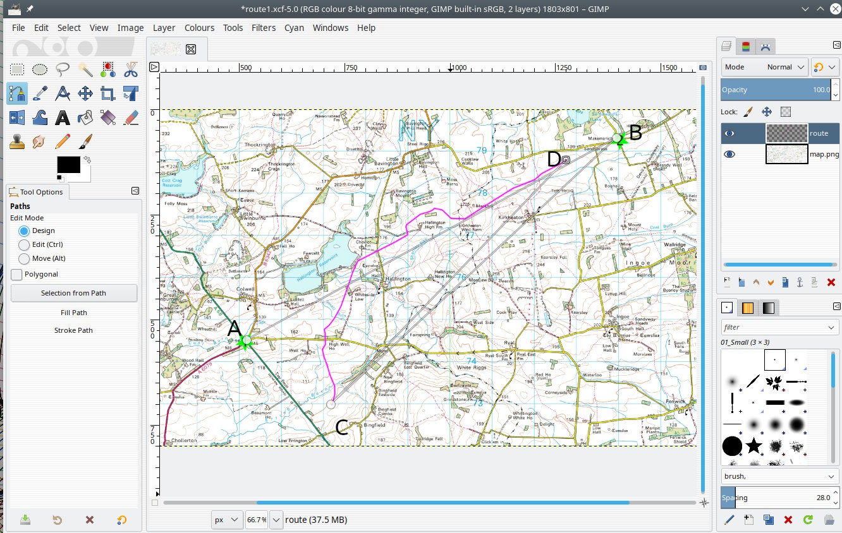Select the Ellipse Select tool
This screenshot has height=533, width=842.
(x=40, y=69)
